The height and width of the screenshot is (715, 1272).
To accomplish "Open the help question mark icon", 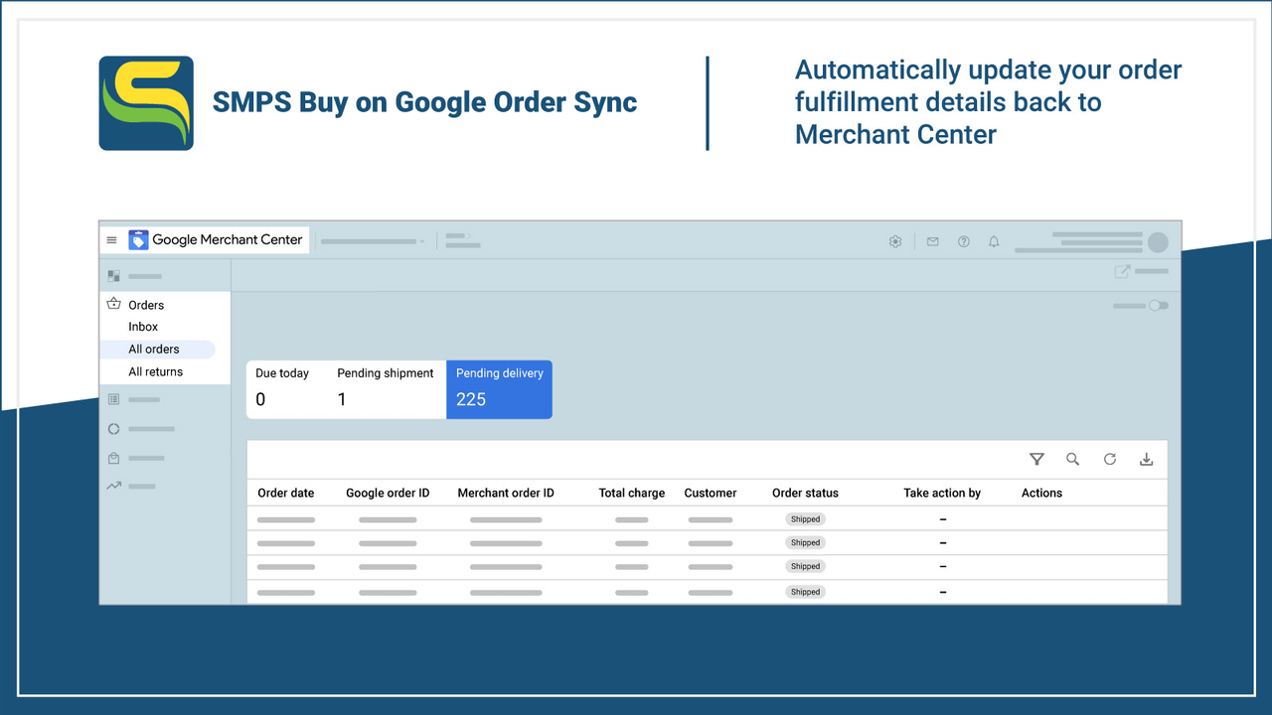I will [963, 241].
